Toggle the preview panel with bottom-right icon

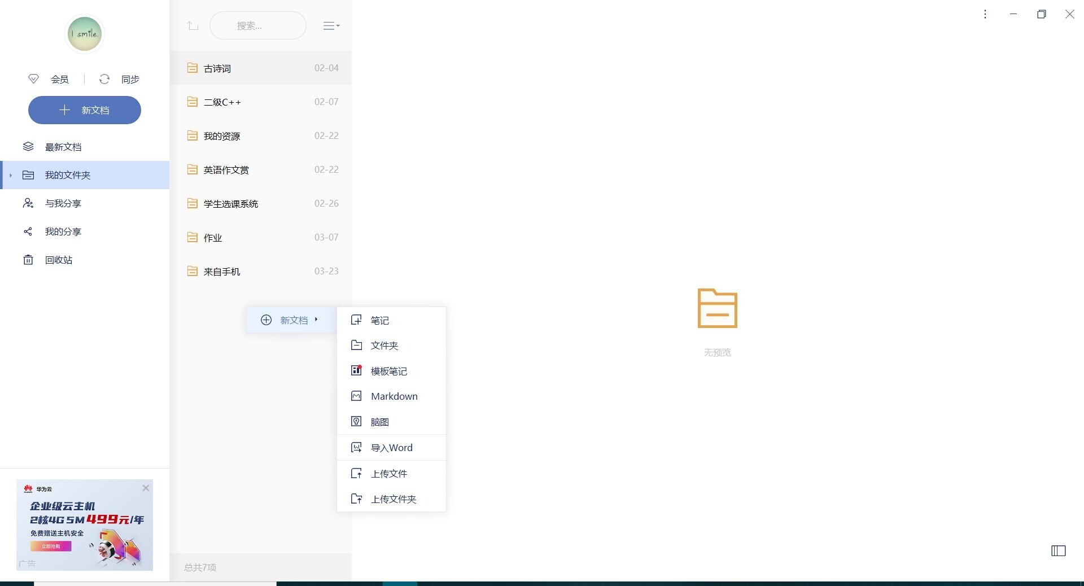[x=1058, y=550]
